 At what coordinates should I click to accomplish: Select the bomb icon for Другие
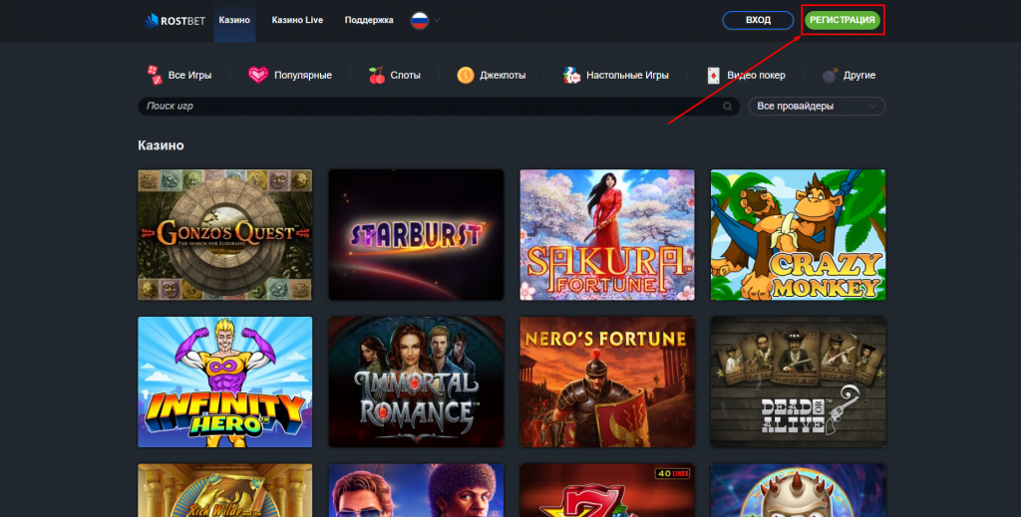pyautogui.click(x=830, y=75)
